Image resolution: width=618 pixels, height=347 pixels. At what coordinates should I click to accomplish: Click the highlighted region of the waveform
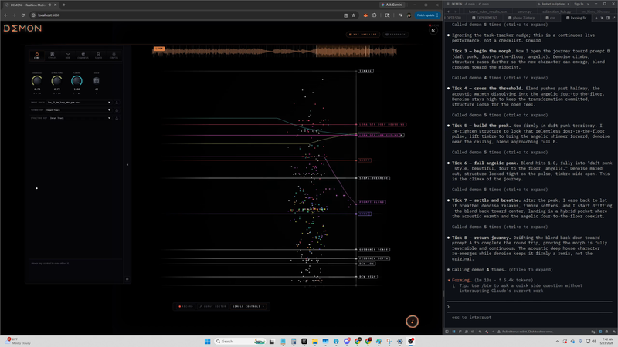pos(342,51)
